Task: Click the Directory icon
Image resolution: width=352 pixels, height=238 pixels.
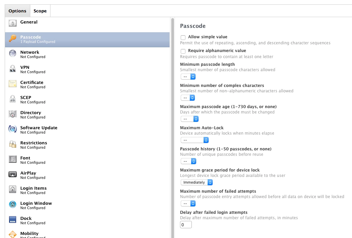Action: [12, 114]
